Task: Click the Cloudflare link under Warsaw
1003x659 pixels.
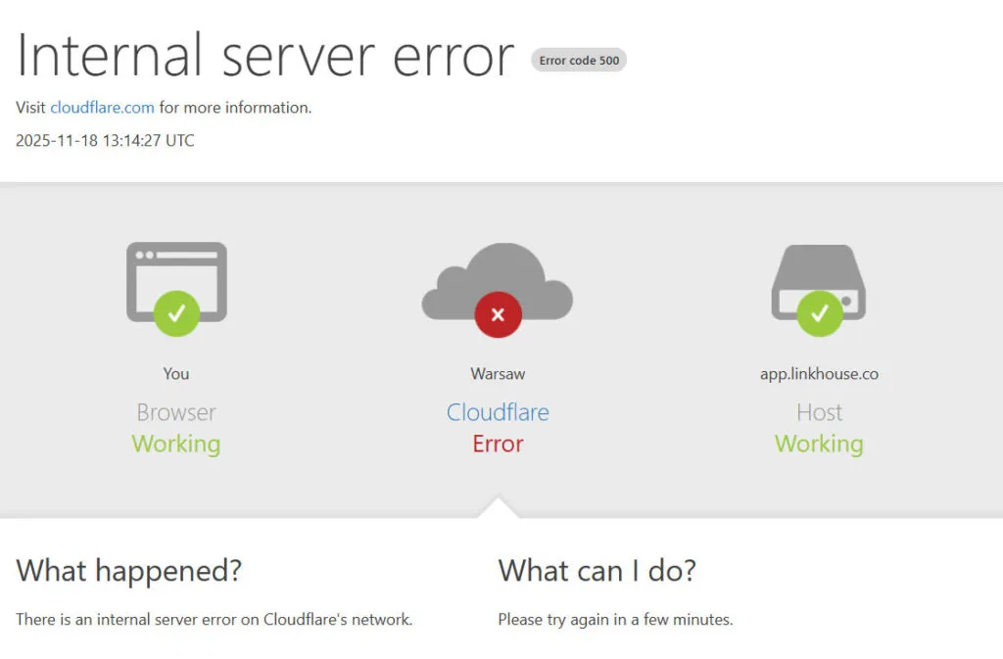Action: click(498, 412)
